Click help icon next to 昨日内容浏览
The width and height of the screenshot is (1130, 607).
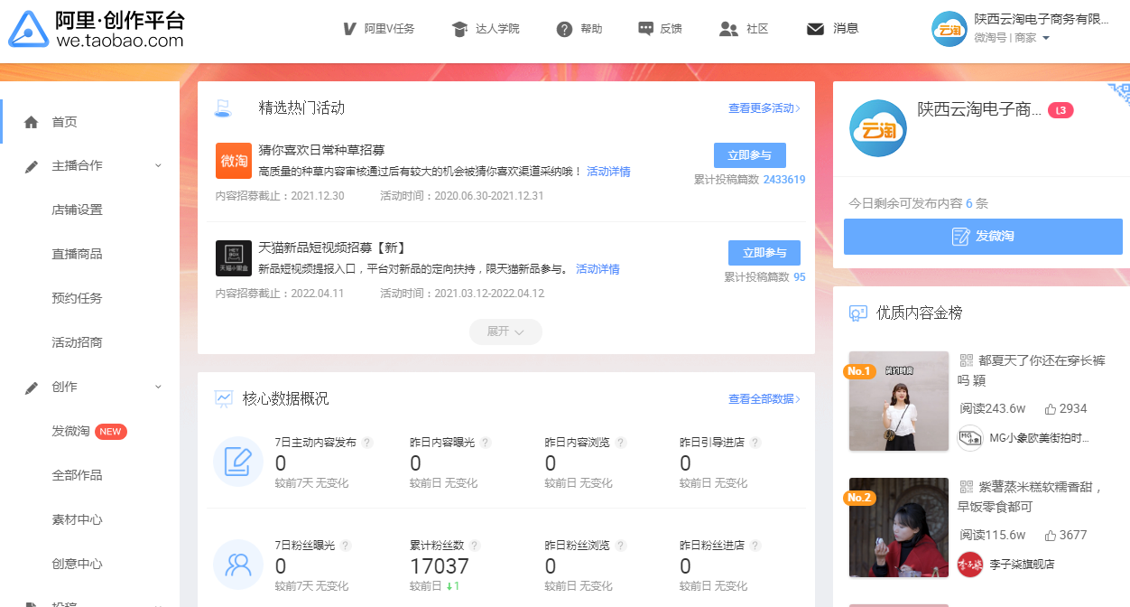click(x=621, y=443)
